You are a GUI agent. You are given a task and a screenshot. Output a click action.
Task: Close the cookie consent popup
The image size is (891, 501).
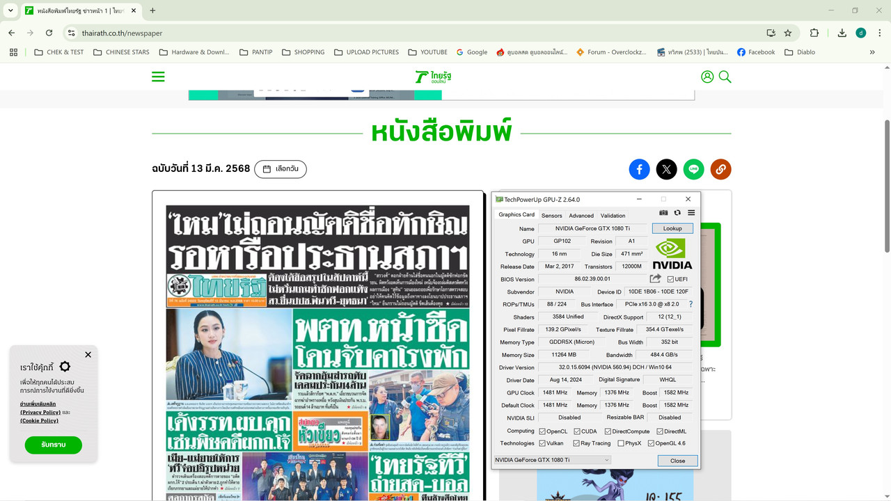[x=88, y=355]
